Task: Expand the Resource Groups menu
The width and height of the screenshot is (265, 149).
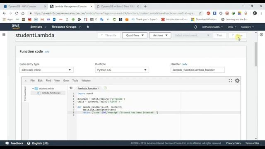Action: pyautogui.click(x=66, y=26)
